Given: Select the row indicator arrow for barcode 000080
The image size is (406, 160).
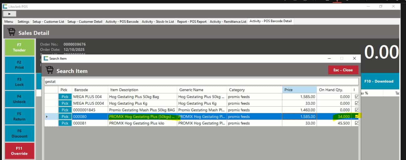Looking at the screenshot, I should pyautogui.click(x=47, y=117).
